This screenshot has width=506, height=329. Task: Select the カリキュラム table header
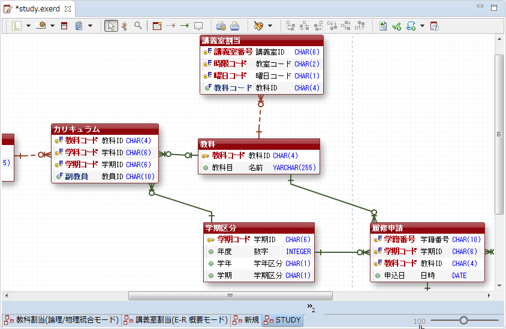pyautogui.click(x=105, y=129)
